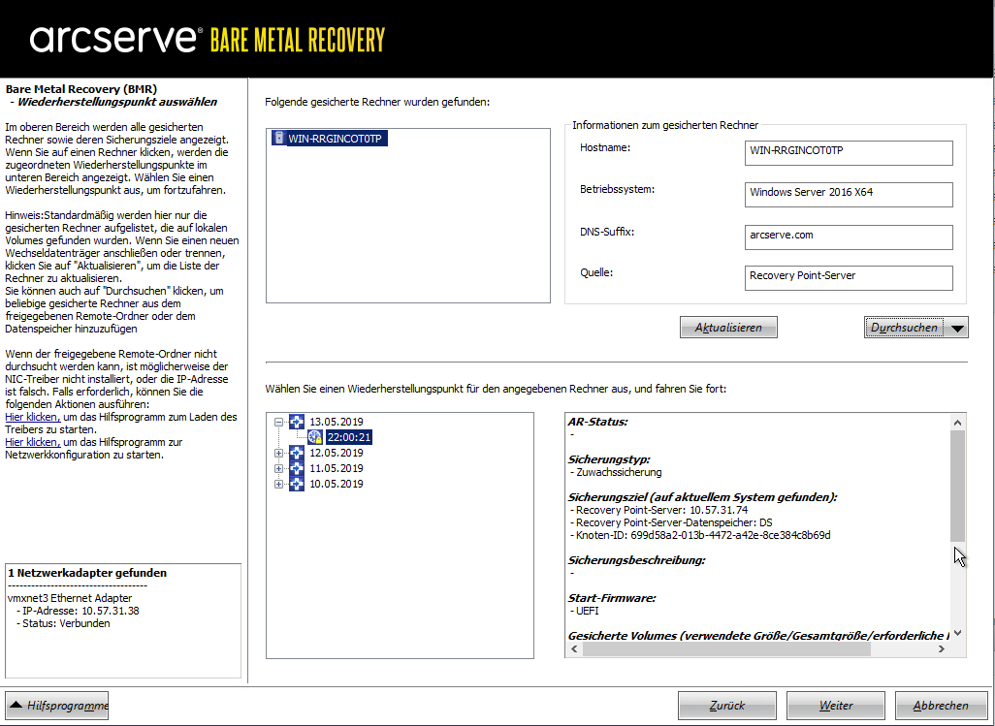Click the date icon next to 12.05.2019
995x726 pixels.
click(x=297, y=453)
